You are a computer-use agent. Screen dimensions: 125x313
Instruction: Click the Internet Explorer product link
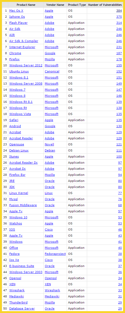point(22,47)
